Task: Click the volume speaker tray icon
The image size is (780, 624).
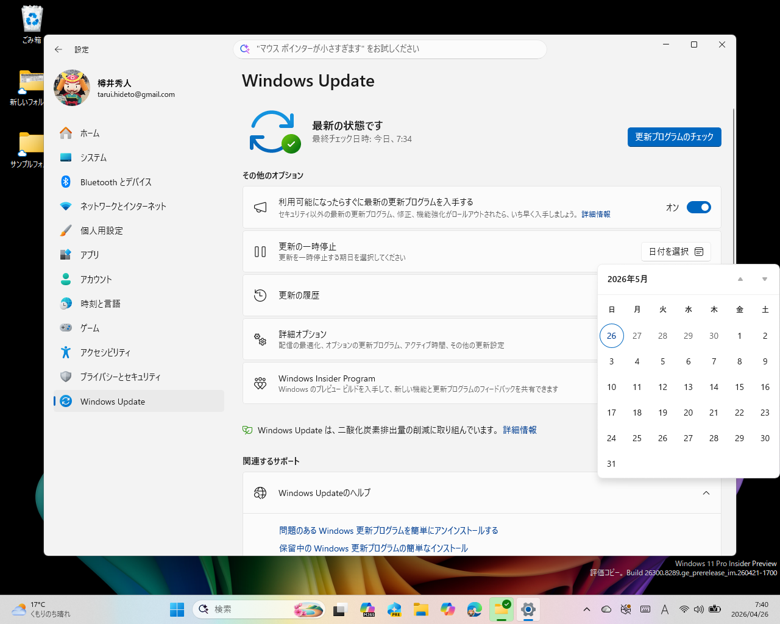Action: pyautogui.click(x=699, y=609)
